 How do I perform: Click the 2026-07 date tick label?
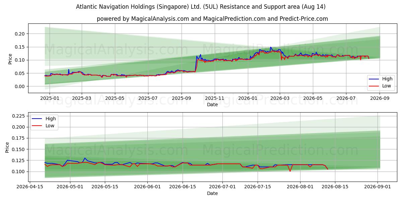click(x=346, y=98)
